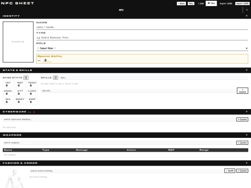251x188 pixels.
Task: Collapse the Identity section
Action: pos(246,16)
